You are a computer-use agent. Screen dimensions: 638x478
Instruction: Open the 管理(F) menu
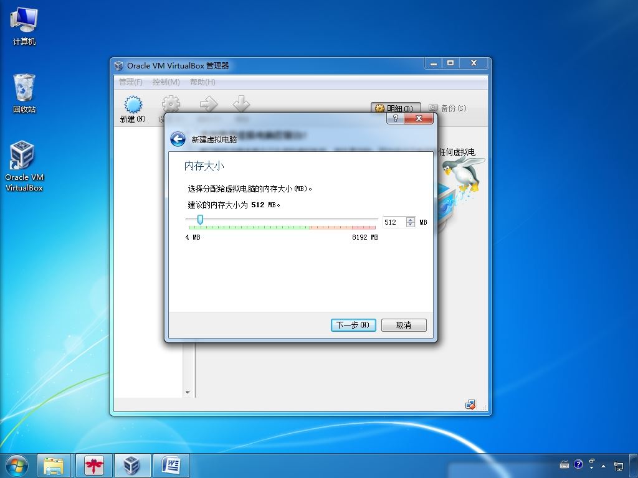(x=131, y=82)
